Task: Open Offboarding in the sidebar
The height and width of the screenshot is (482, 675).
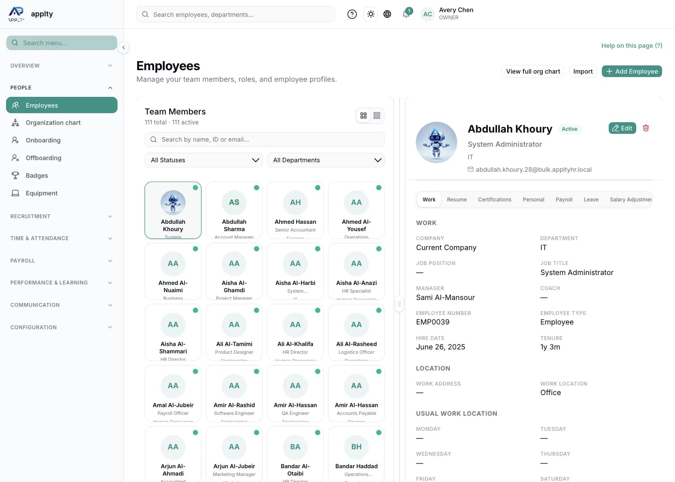Action: pyautogui.click(x=62, y=158)
